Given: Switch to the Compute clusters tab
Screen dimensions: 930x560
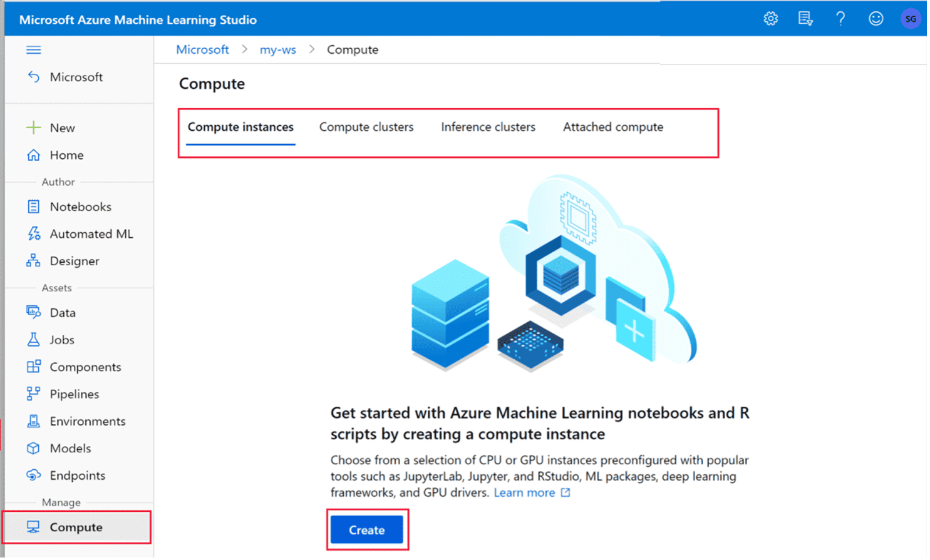Looking at the screenshot, I should (366, 126).
